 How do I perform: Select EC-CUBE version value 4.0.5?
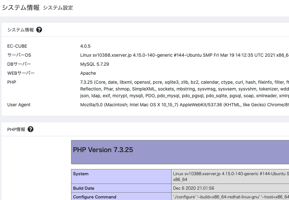click(85, 46)
